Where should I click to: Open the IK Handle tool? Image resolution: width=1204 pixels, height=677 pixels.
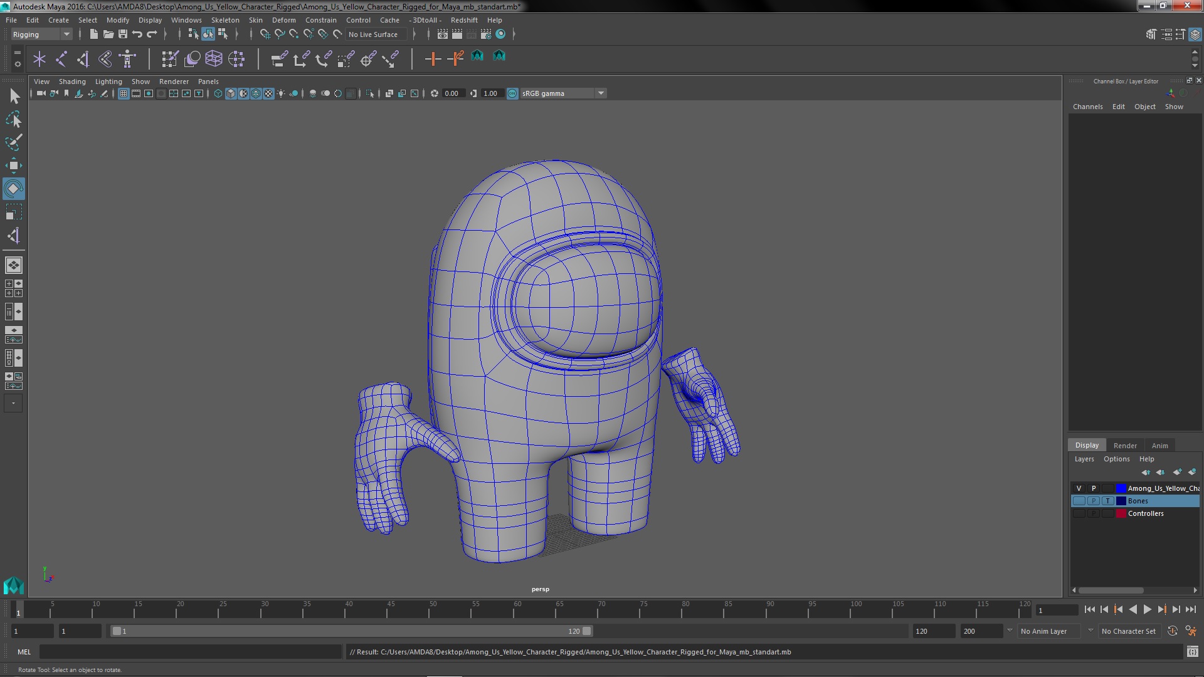[83, 59]
